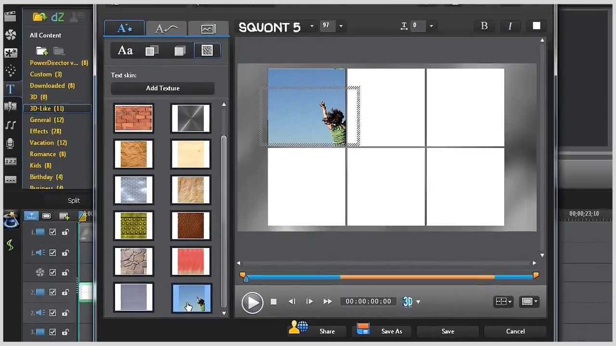Click the green SmartSound S icon

coord(10,245)
